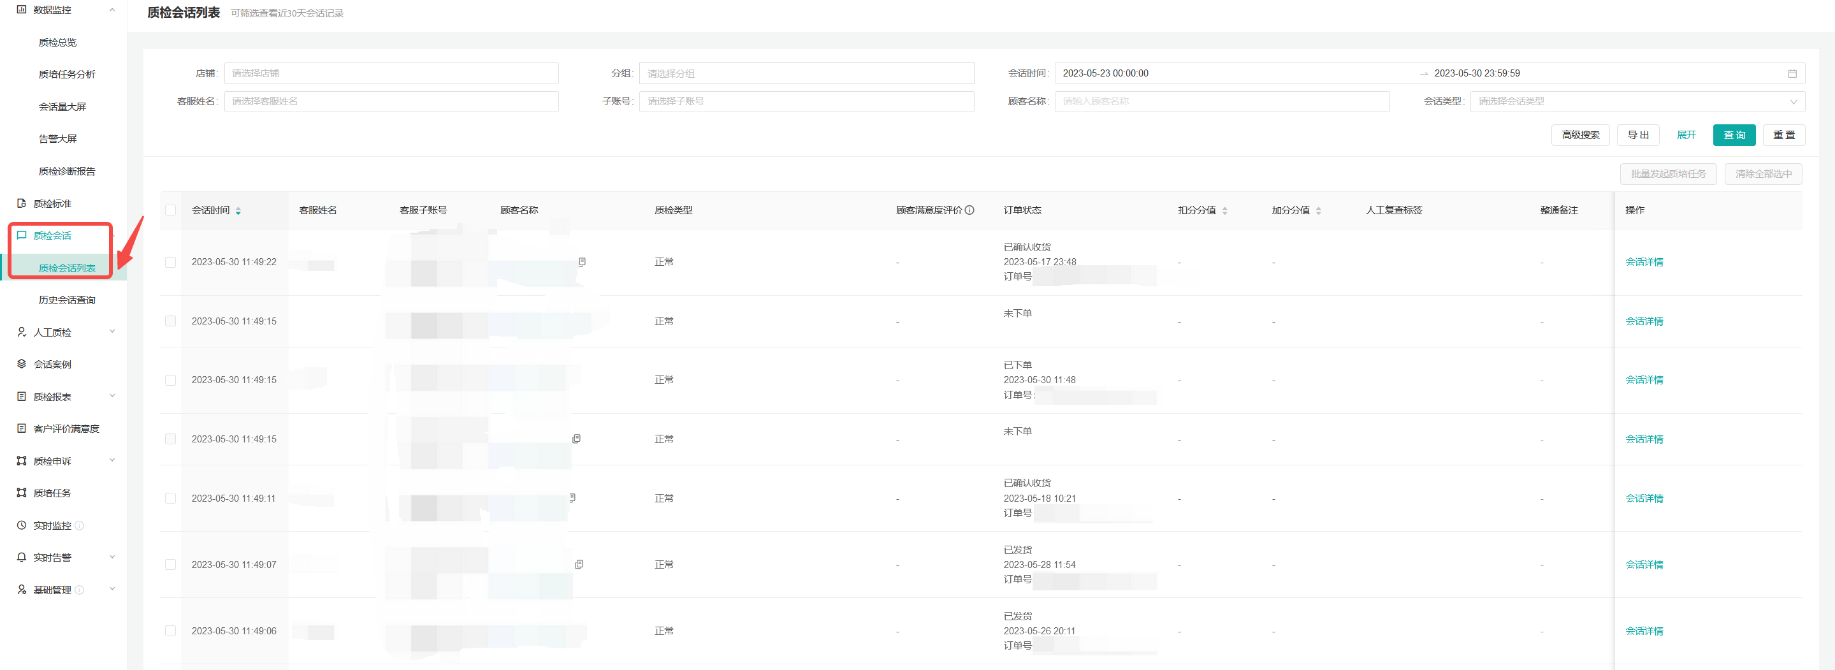Click the 质培任务 icon
This screenshot has height=670, width=1835.
tap(22, 493)
